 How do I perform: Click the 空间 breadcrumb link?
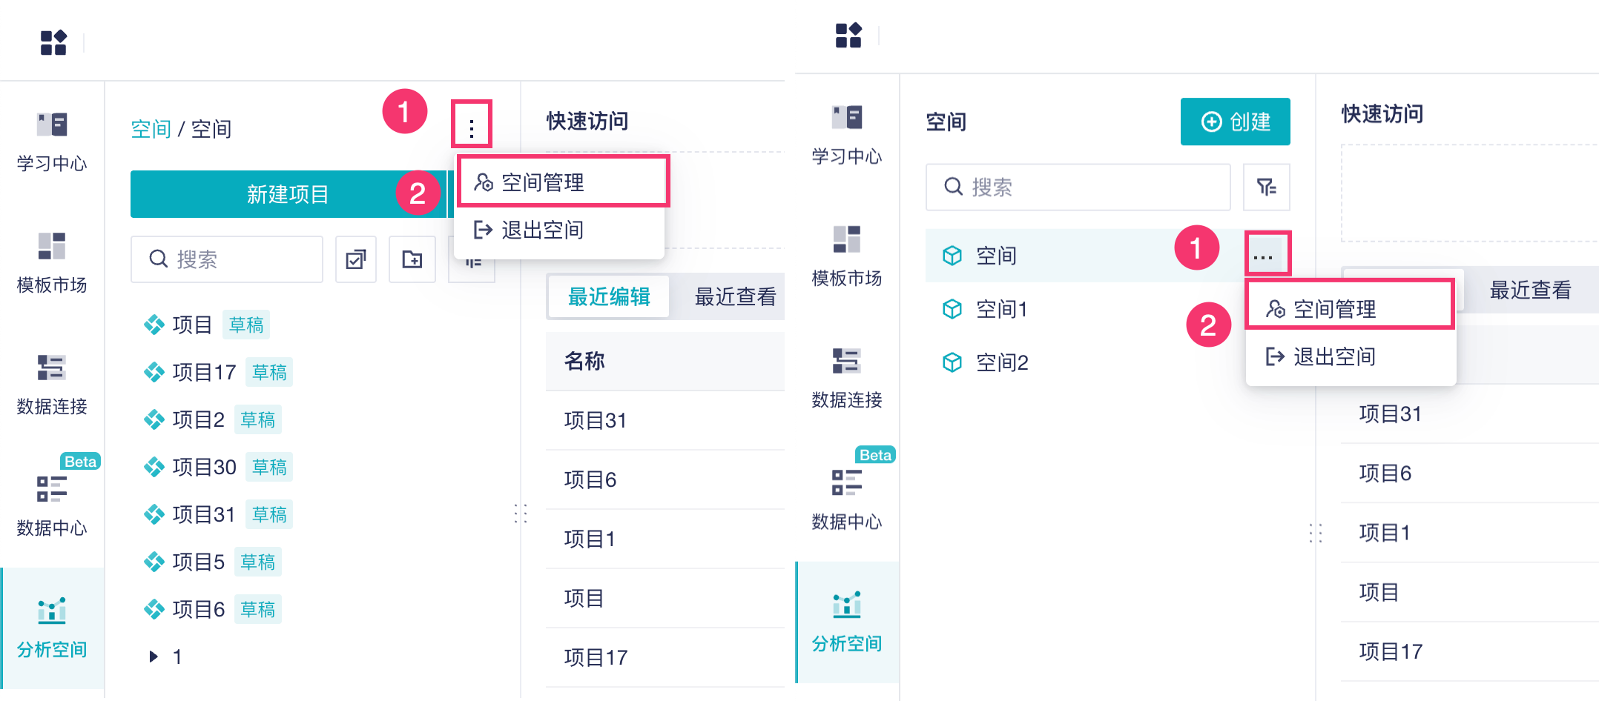(x=151, y=129)
